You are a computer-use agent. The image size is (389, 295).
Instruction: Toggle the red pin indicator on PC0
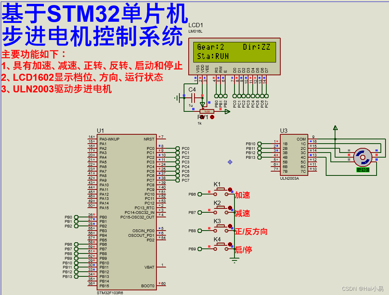159,146
